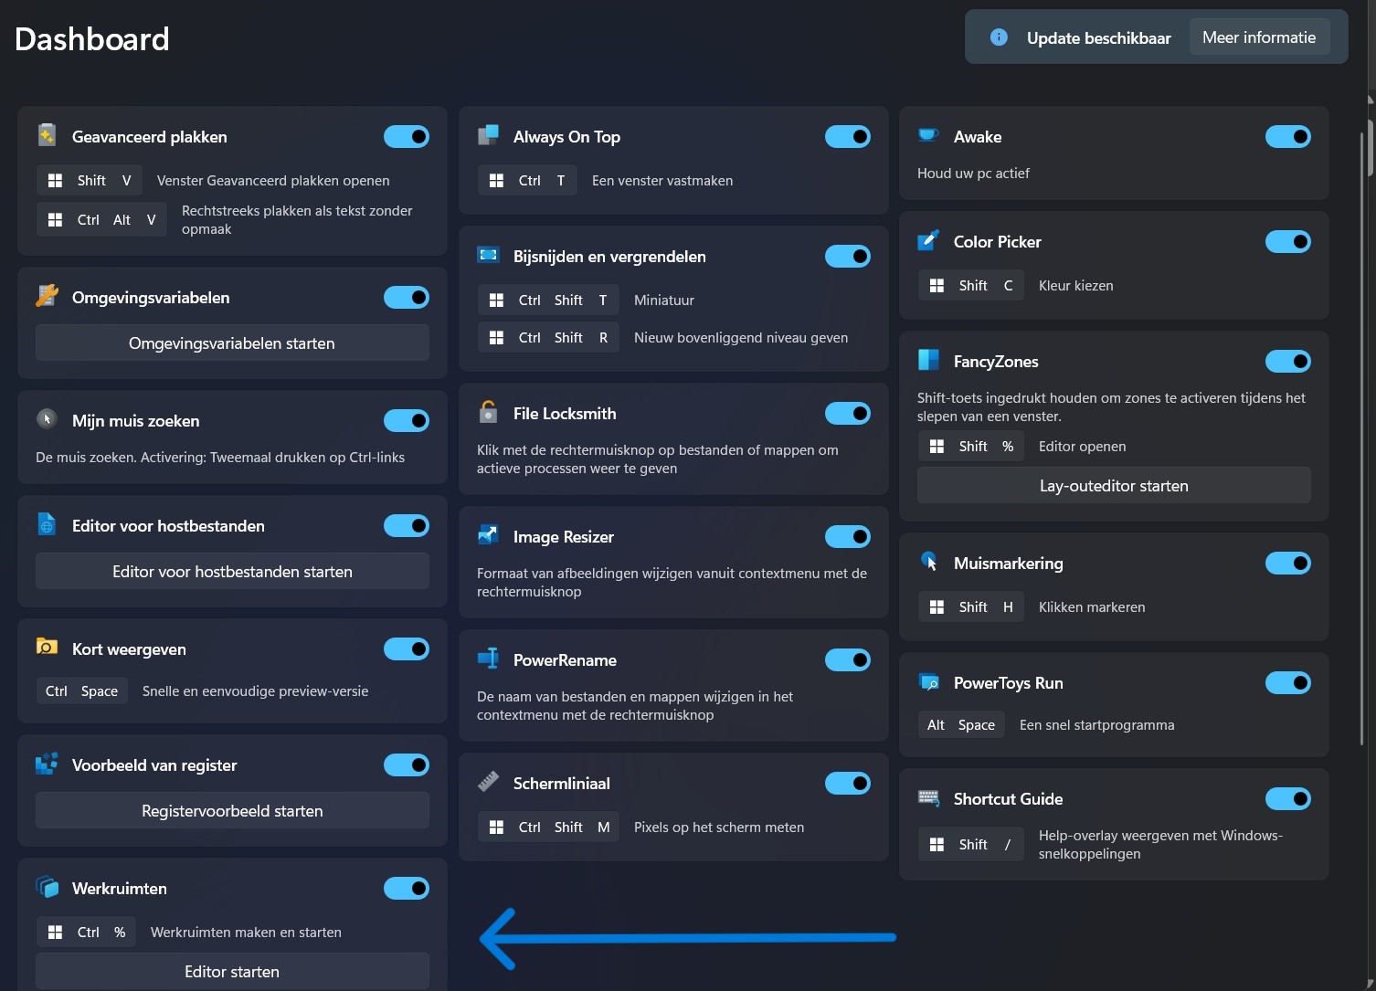The height and width of the screenshot is (991, 1376).
Task: Click the Werkruimten icon
Action: [47, 887]
